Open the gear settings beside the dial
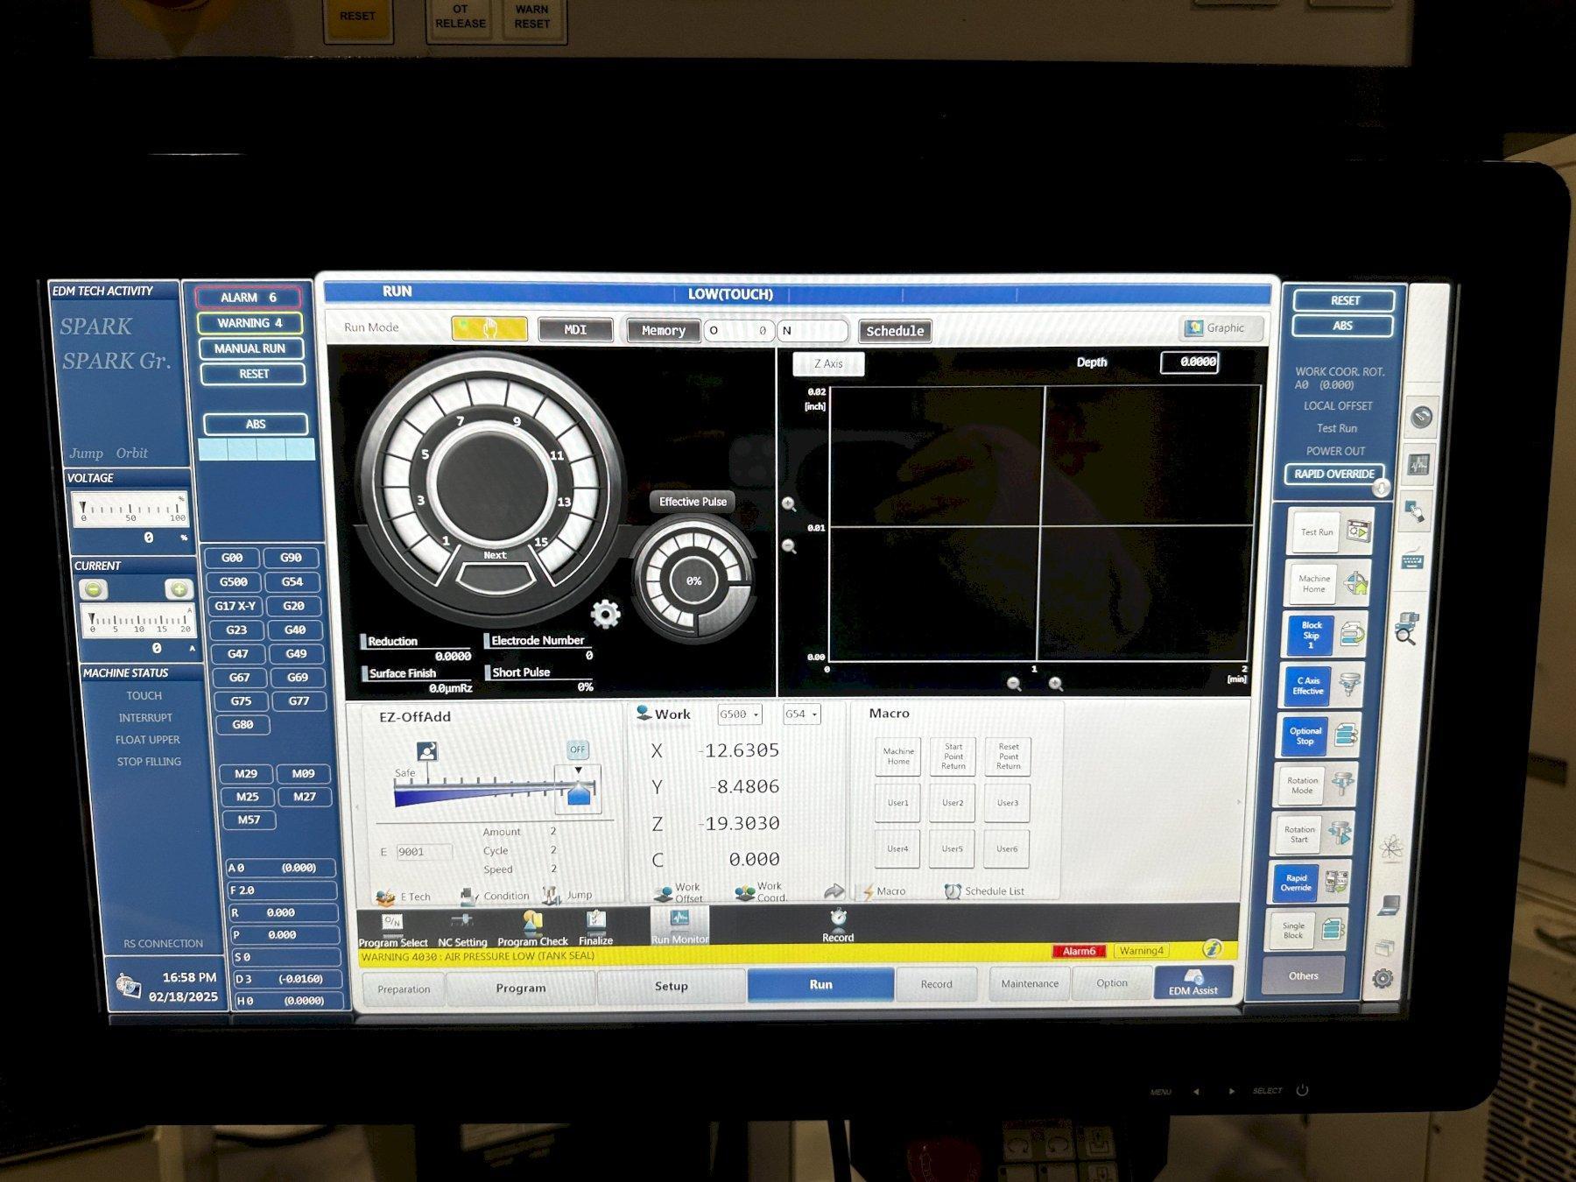Viewport: 1576px width, 1182px height. [x=605, y=614]
